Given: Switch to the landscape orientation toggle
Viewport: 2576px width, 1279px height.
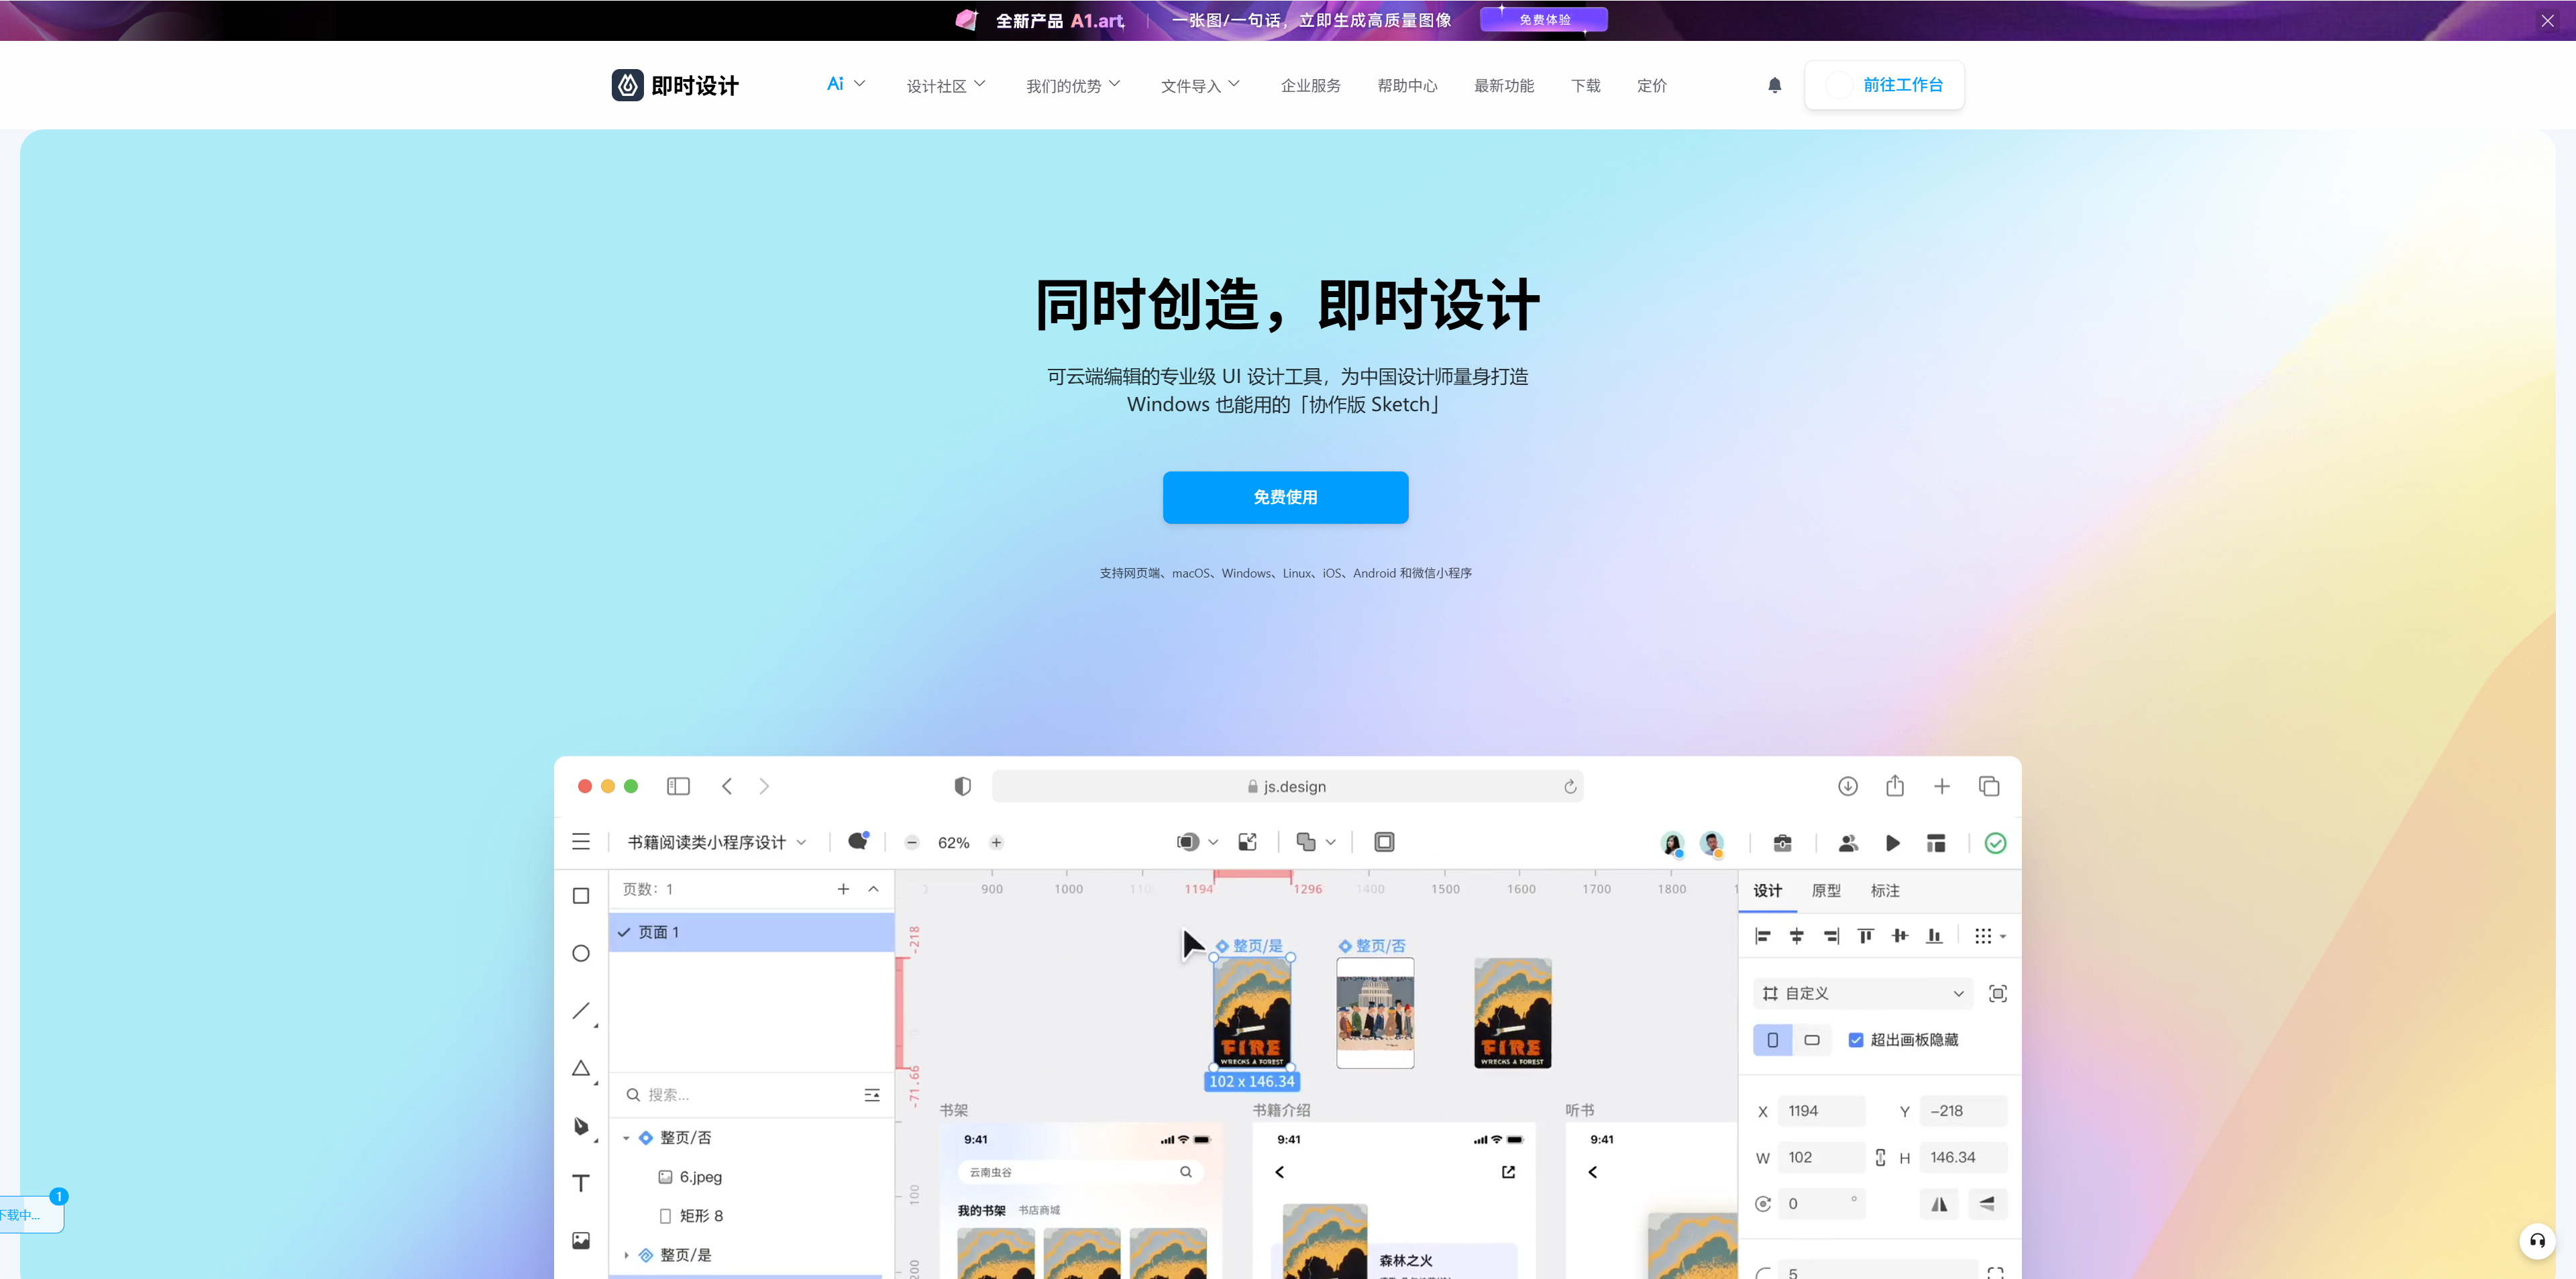Looking at the screenshot, I should pyautogui.click(x=1812, y=1040).
